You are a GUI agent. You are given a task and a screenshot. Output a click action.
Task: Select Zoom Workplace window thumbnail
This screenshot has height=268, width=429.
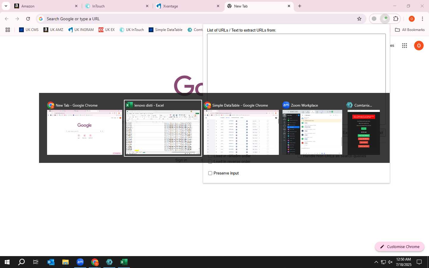tap(312, 128)
